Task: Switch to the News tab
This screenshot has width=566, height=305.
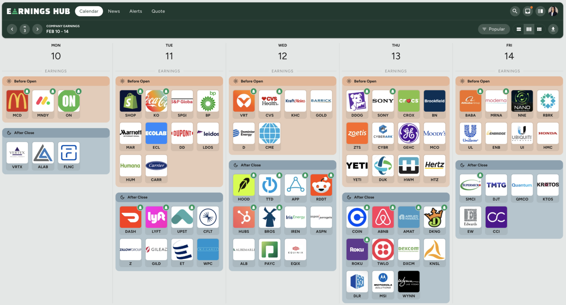Action: point(114,11)
